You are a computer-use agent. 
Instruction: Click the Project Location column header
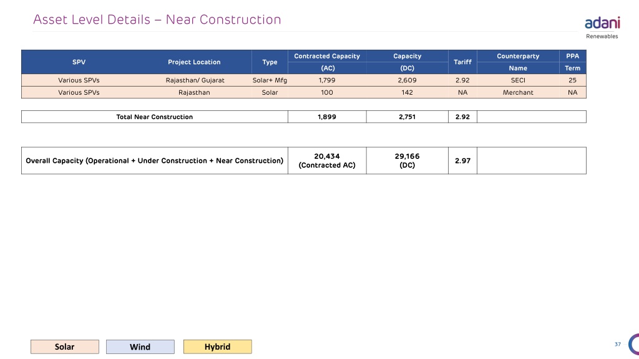coord(194,62)
